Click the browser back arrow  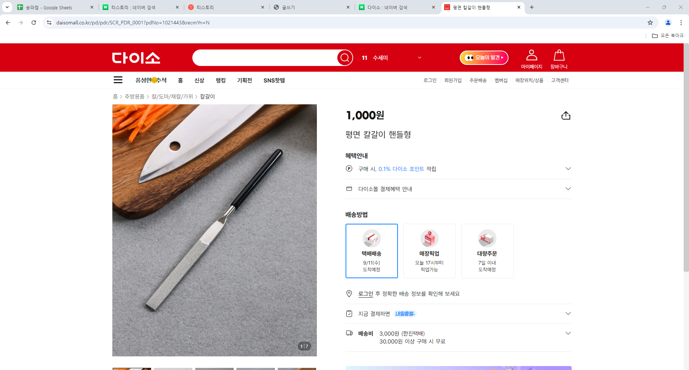pyautogui.click(x=8, y=23)
